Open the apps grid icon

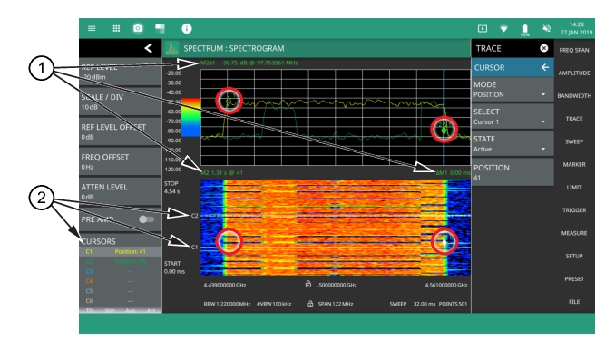point(116,29)
